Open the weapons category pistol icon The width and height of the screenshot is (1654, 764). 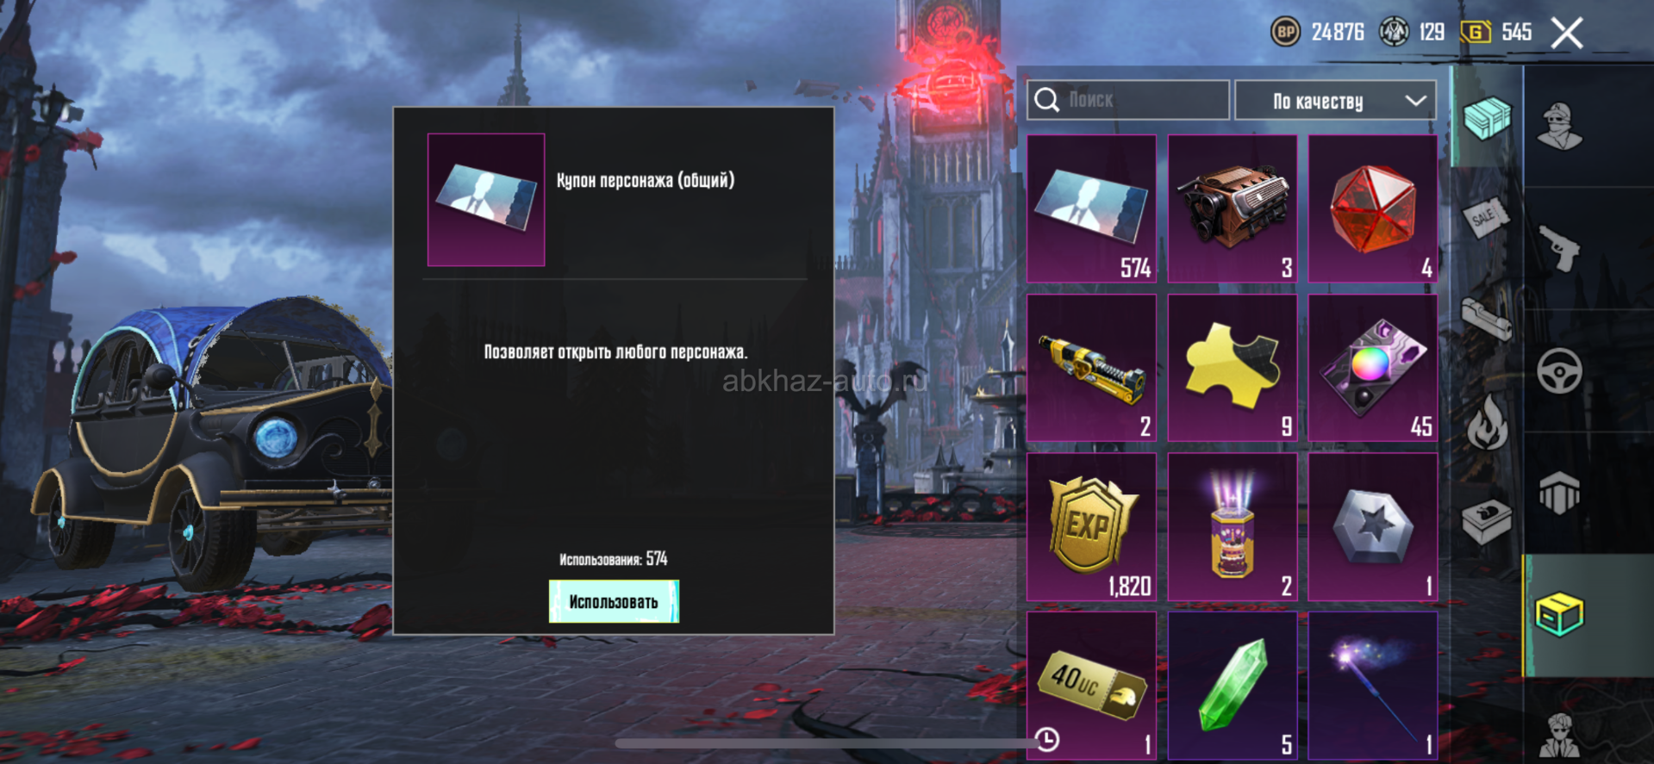coord(1560,248)
